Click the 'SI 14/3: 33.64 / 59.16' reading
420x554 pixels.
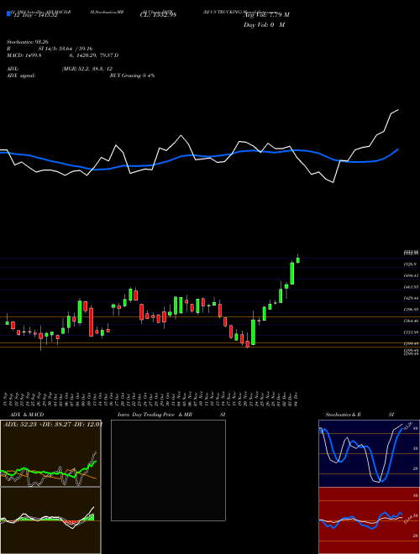click(66, 49)
